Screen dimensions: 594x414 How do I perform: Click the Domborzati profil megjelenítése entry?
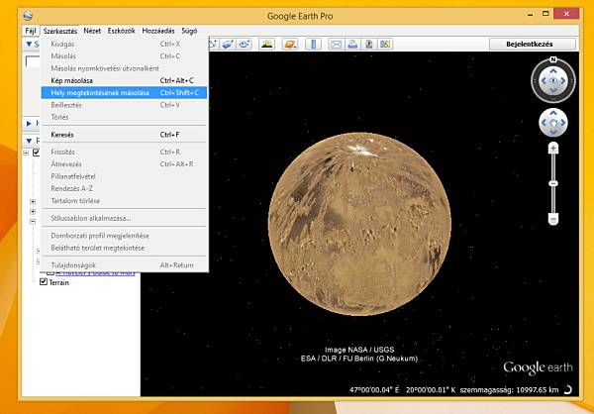[x=125, y=236]
